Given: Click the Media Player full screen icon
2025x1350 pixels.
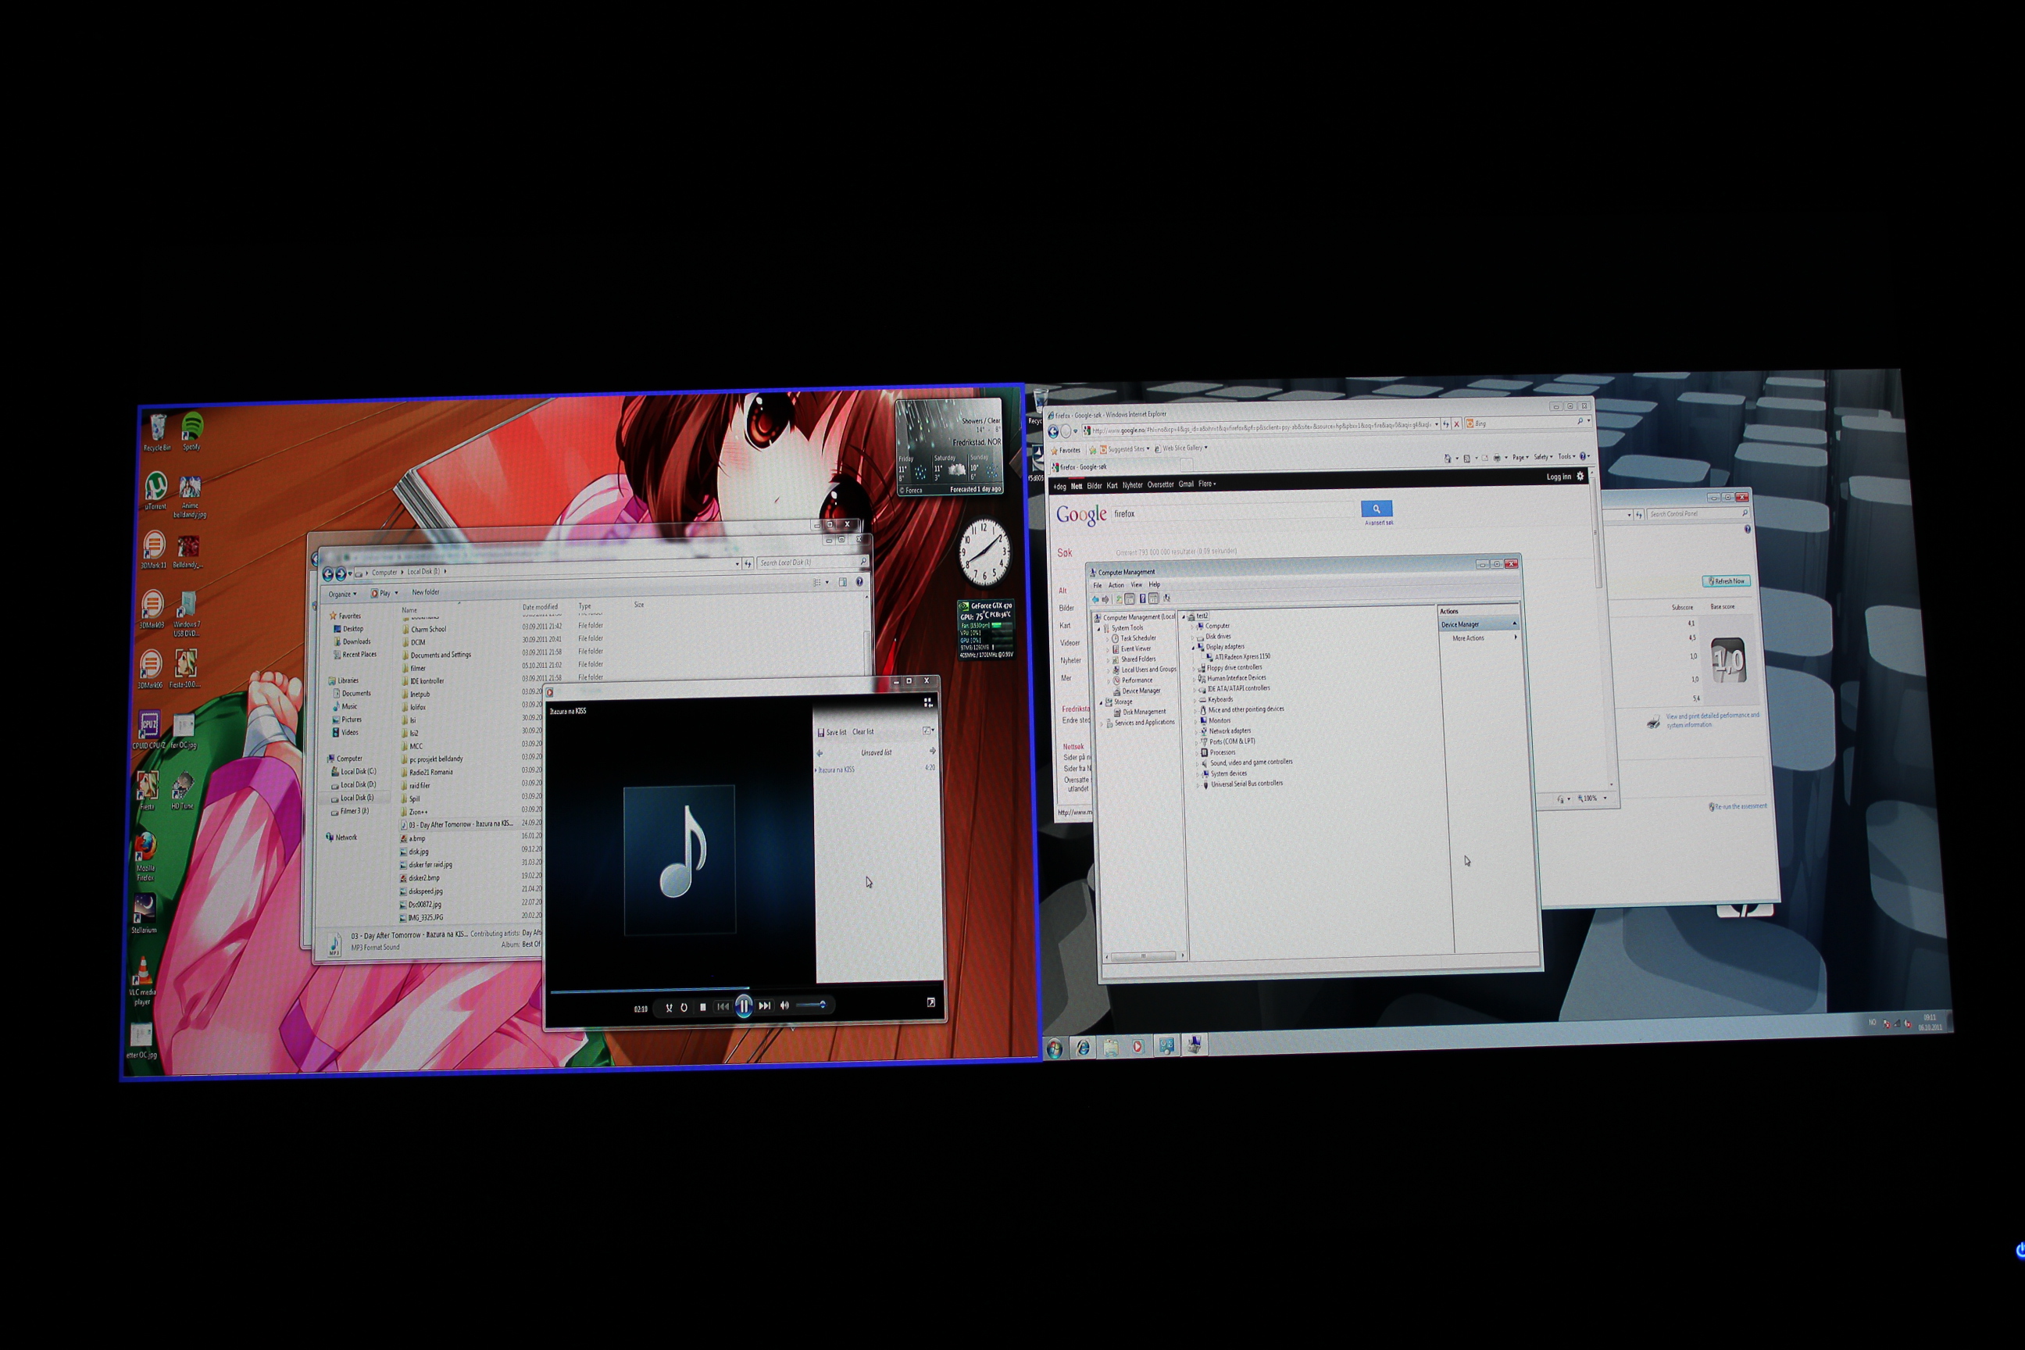Looking at the screenshot, I should pos(930,1002).
